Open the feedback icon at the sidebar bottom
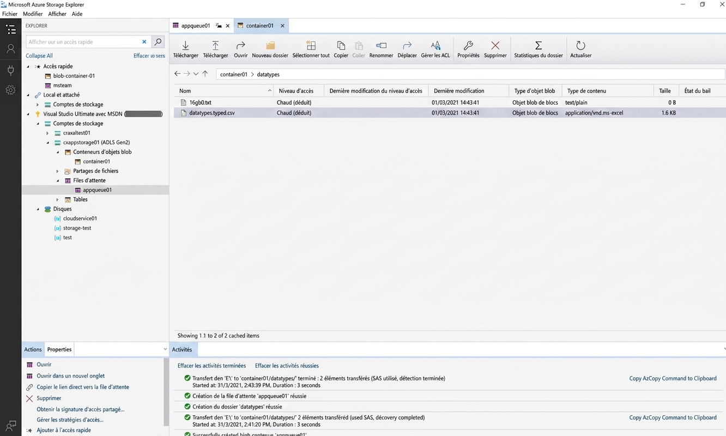The width and height of the screenshot is (726, 436). pyautogui.click(x=10, y=425)
